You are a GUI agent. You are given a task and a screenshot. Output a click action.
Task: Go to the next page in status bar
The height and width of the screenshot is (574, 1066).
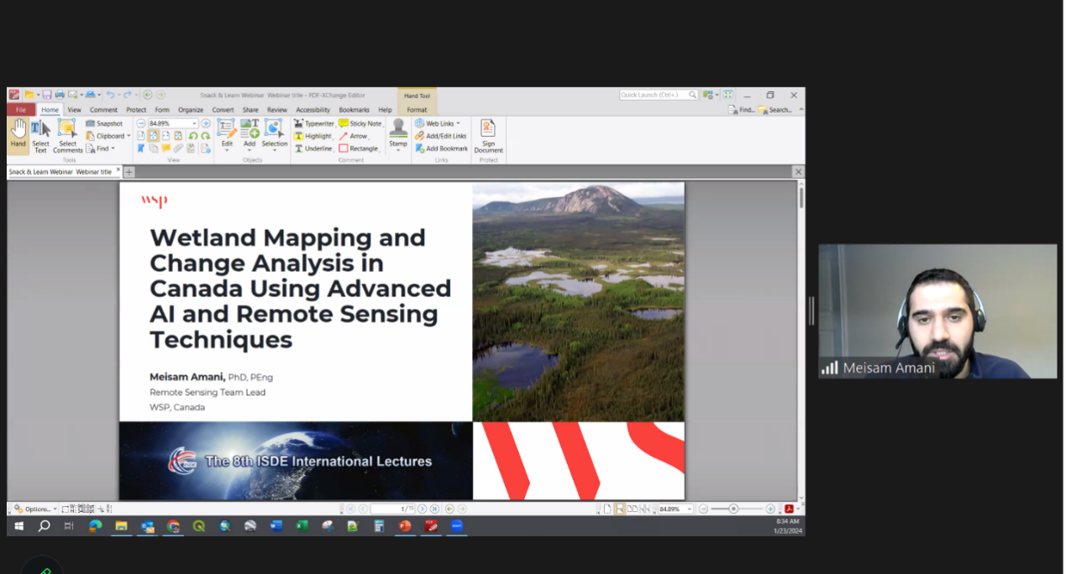423,509
